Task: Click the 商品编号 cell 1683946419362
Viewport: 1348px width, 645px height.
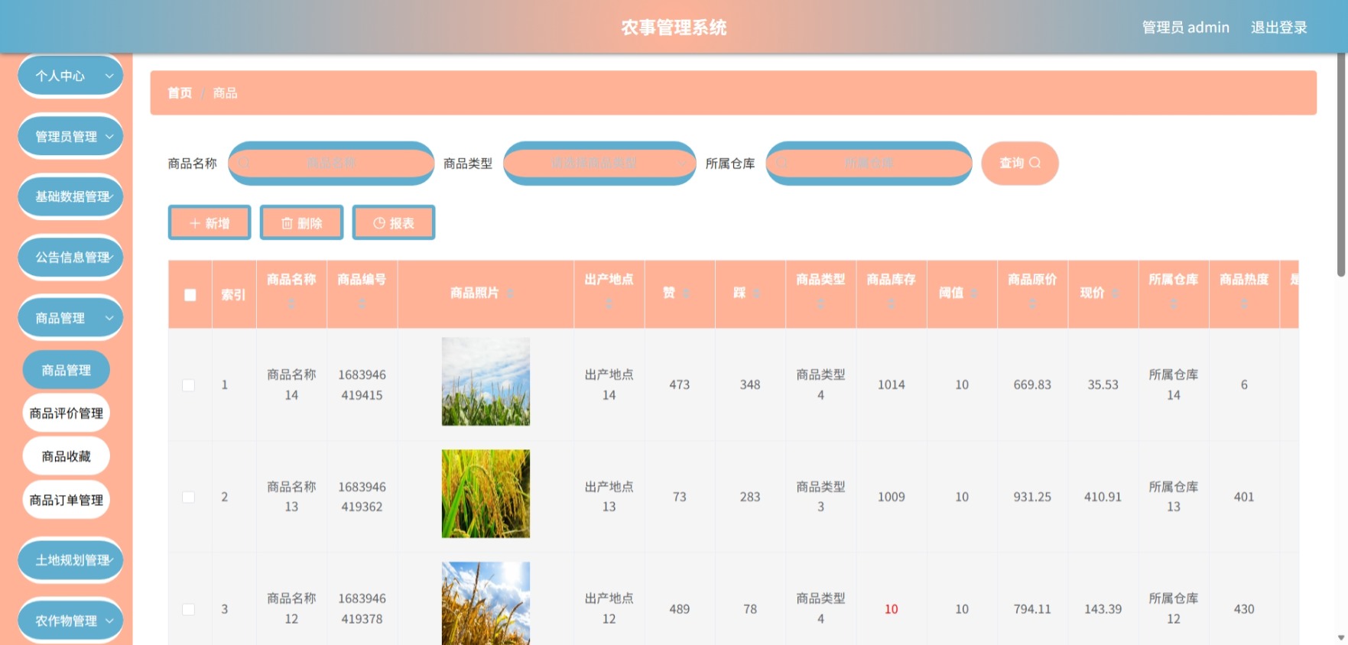Action: click(x=362, y=497)
